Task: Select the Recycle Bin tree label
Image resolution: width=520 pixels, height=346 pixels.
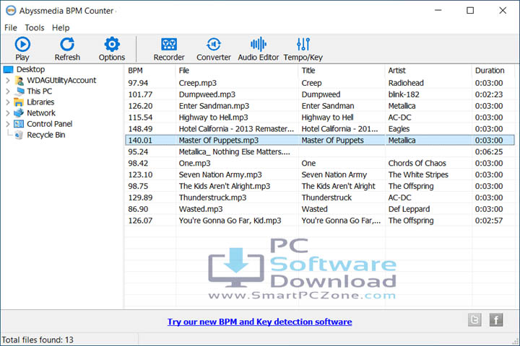Action: (46, 135)
